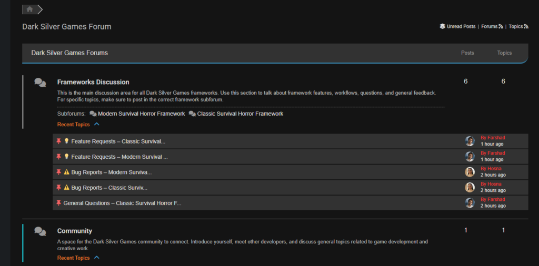
Task: Click the Frameworks Discussion speech bubble icon
Action: (40, 83)
